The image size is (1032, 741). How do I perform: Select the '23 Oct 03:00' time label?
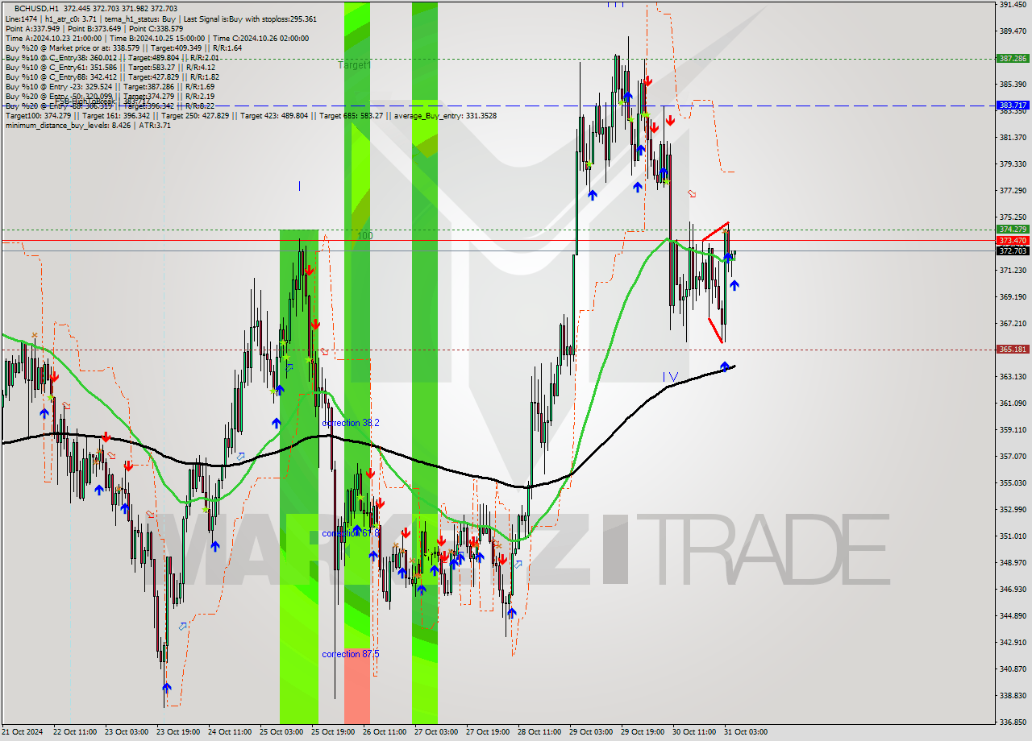tap(125, 732)
